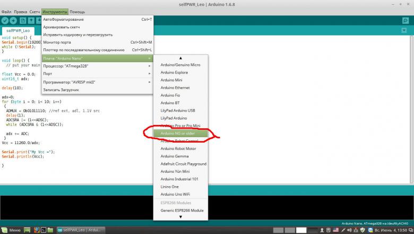Click the Verify sketch checkmark icon
The height and width of the screenshot is (234, 414).
click(5, 21)
